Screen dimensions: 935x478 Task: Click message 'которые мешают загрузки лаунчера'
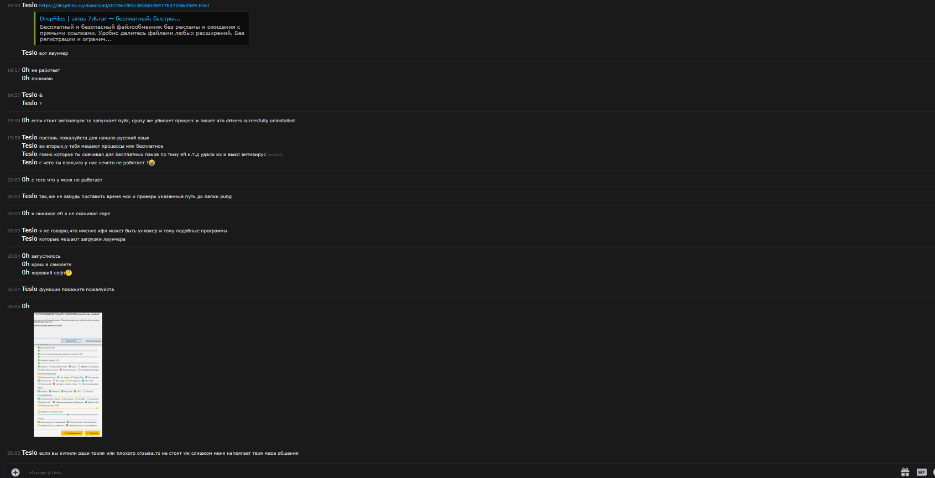82,239
